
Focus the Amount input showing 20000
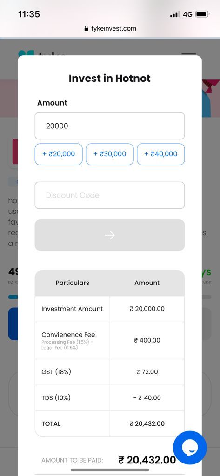point(110,126)
